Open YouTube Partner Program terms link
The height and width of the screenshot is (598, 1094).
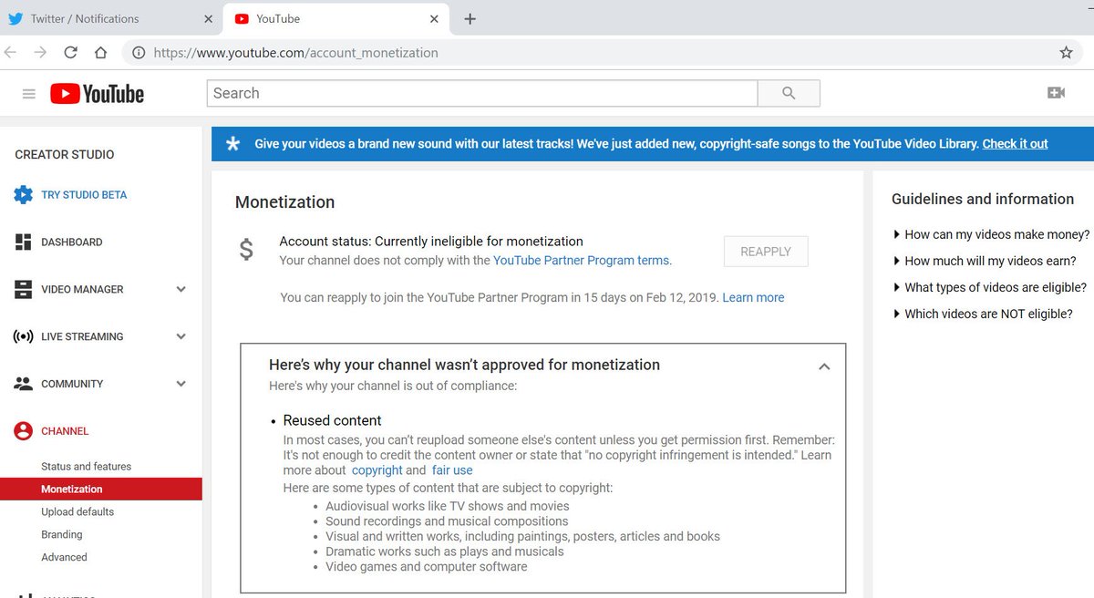582,260
